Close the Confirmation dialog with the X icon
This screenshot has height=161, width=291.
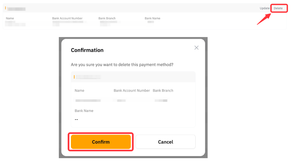coord(196,48)
